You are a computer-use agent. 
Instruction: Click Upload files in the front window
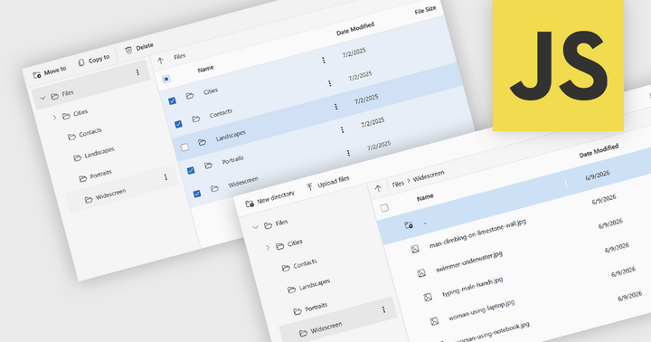pos(328,184)
